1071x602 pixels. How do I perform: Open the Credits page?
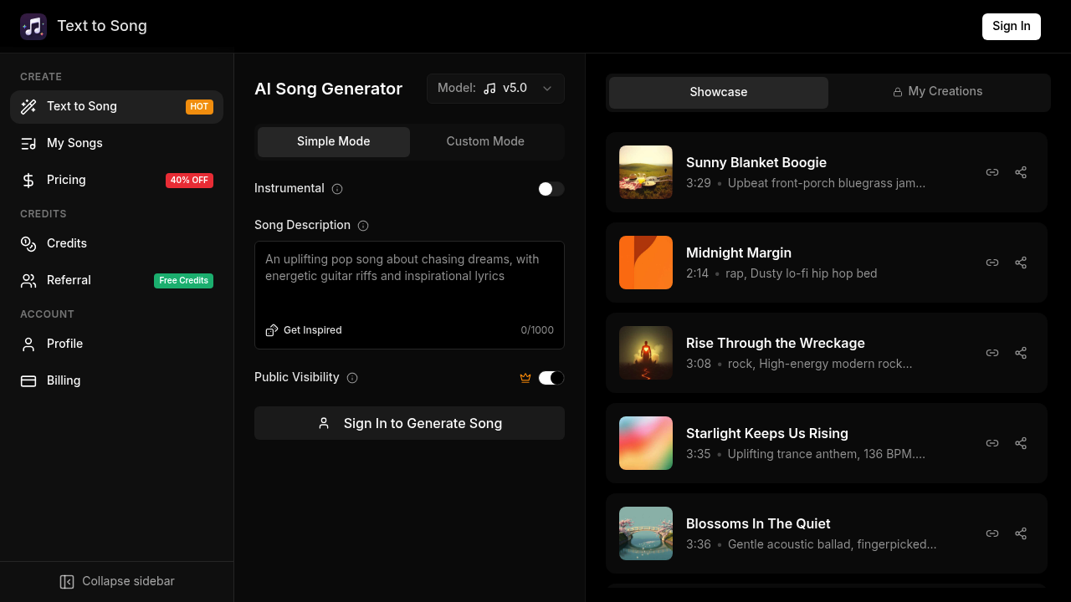click(x=67, y=243)
